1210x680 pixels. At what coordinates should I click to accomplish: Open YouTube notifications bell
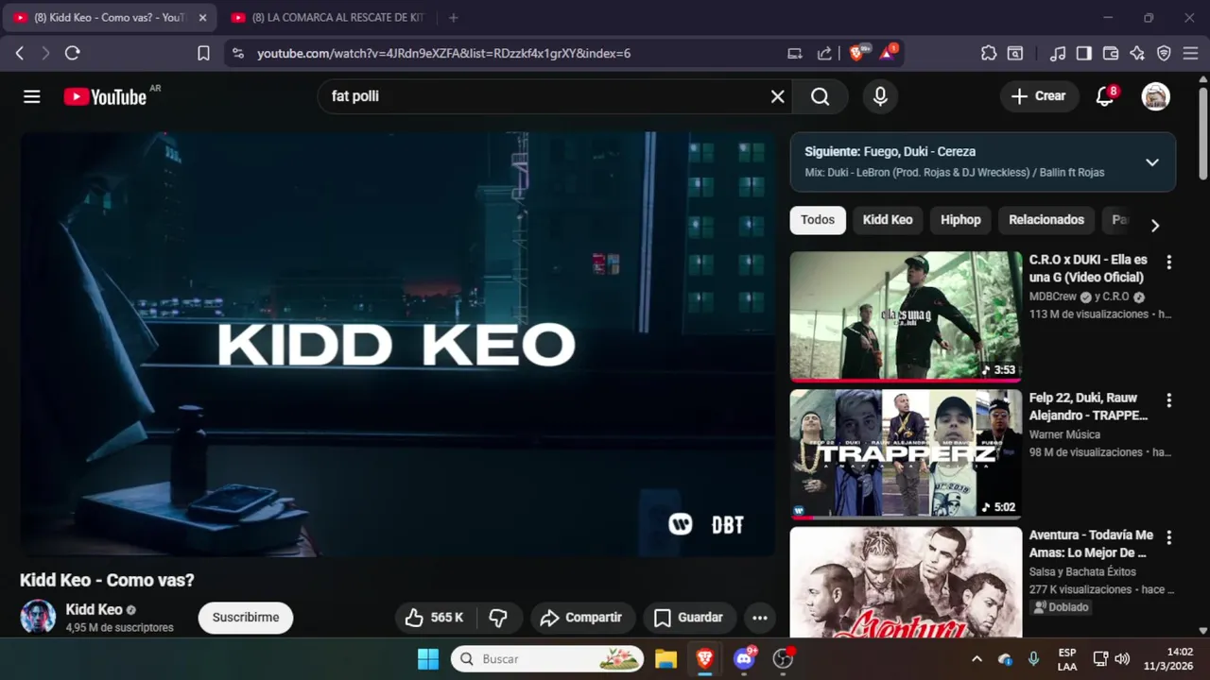(1105, 96)
